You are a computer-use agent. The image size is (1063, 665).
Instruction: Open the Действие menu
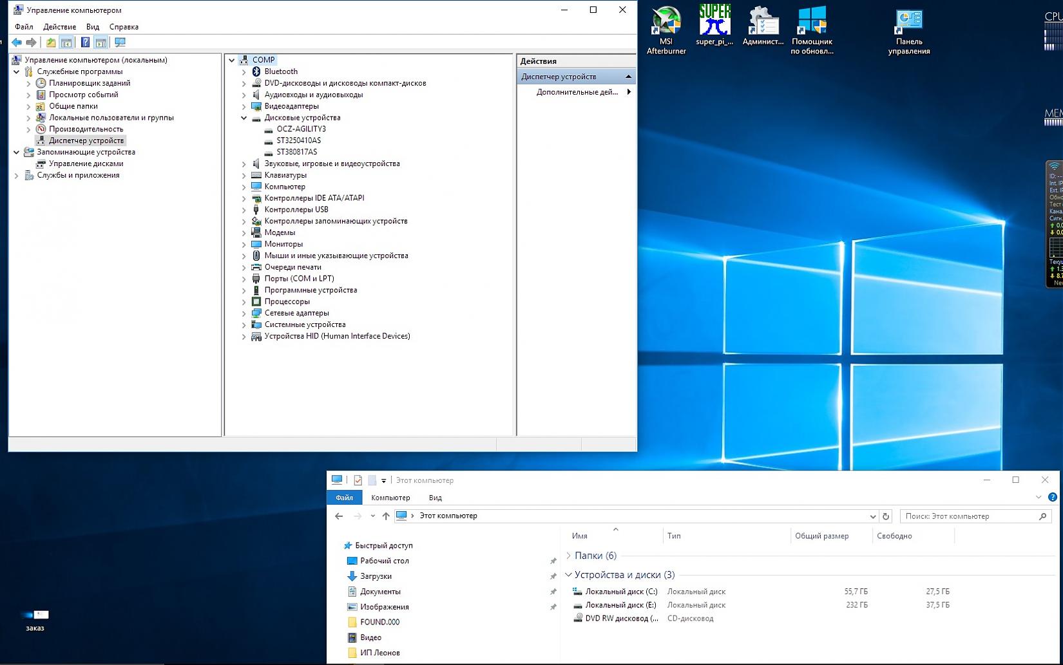[59, 27]
